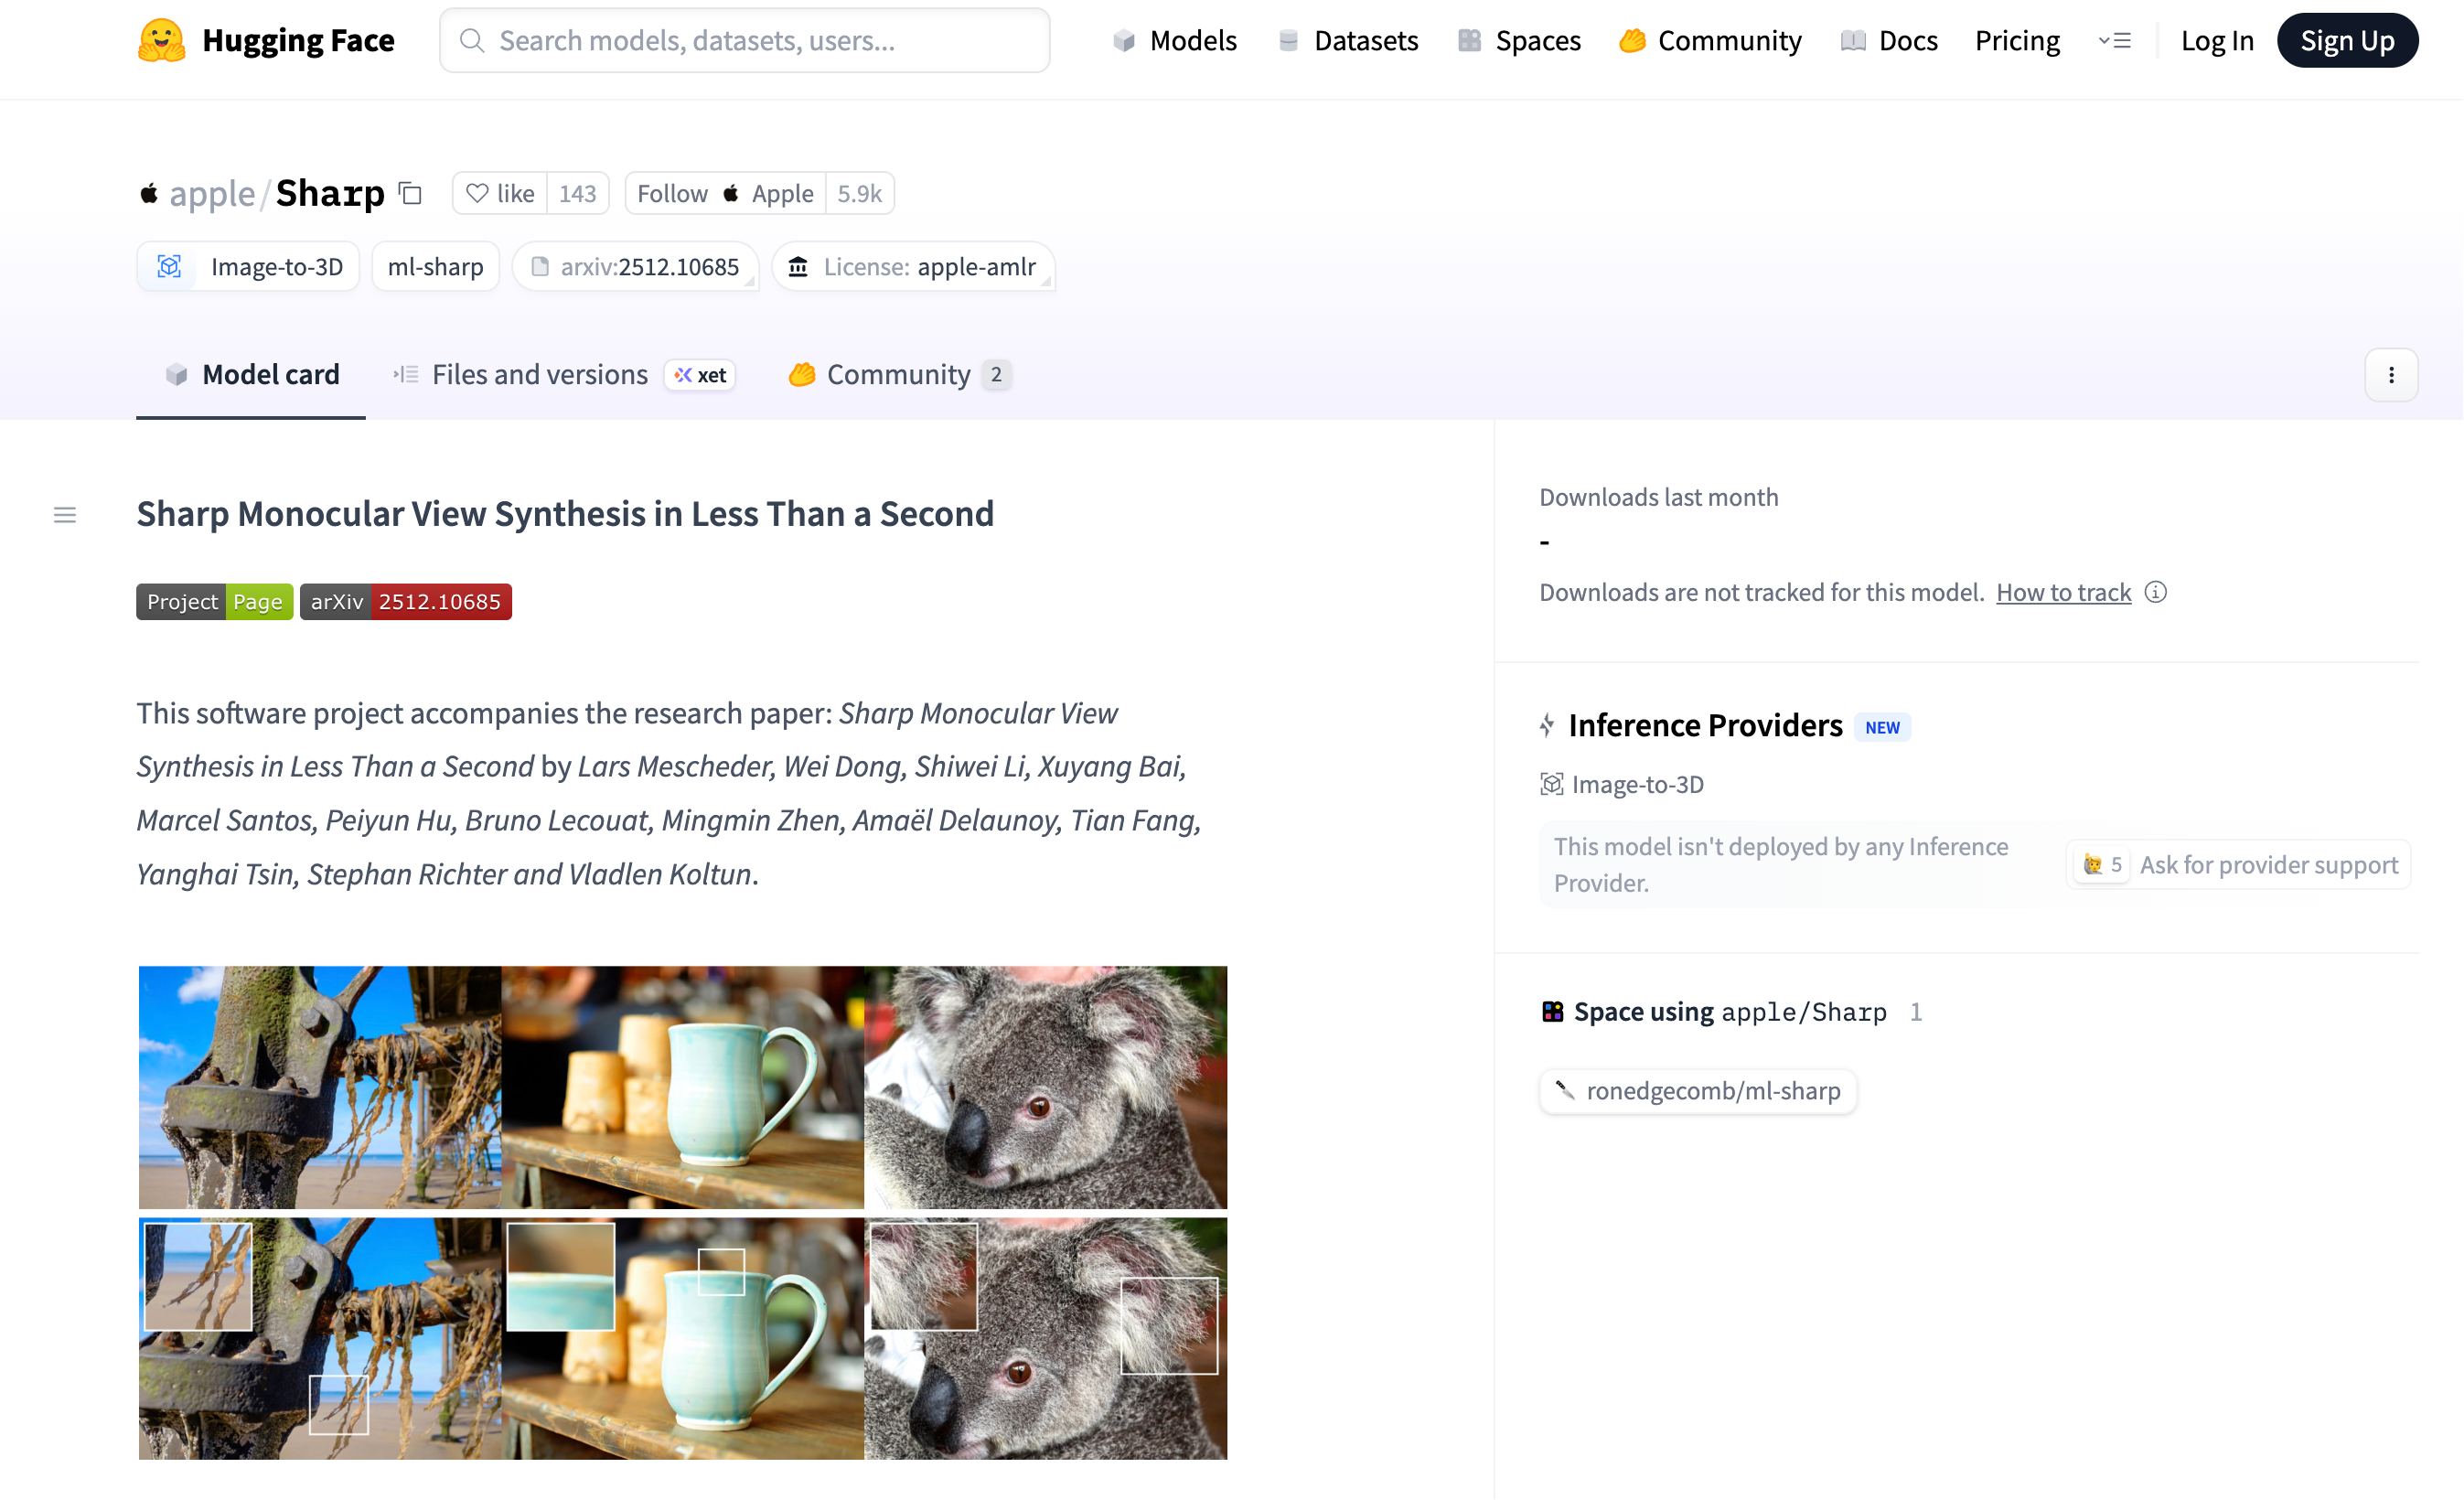Open the Community tab with 2 discussions
This screenshot has height=1500, width=2464.
[x=898, y=375]
